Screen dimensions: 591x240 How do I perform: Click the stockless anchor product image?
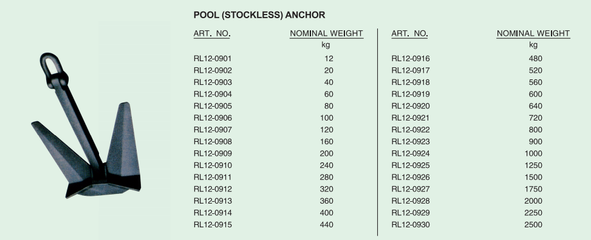86,125
